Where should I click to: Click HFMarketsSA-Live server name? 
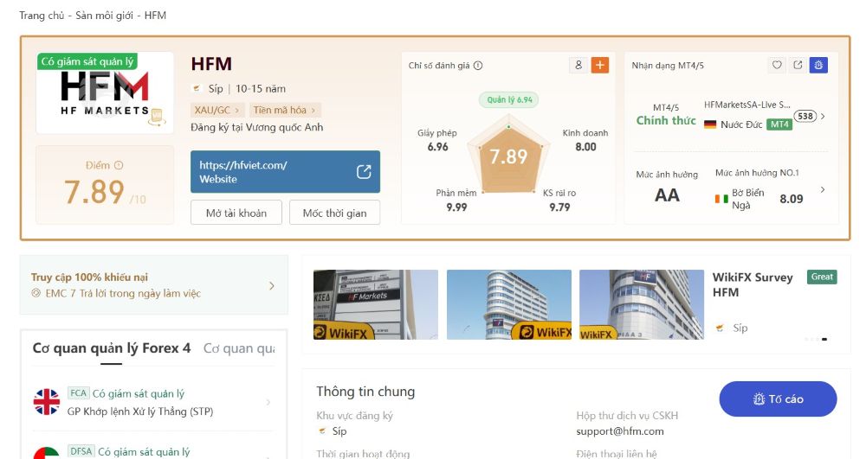747,105
